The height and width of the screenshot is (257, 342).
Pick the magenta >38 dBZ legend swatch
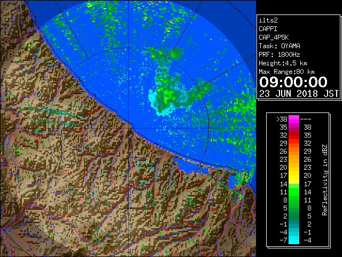tap(294, 119)
